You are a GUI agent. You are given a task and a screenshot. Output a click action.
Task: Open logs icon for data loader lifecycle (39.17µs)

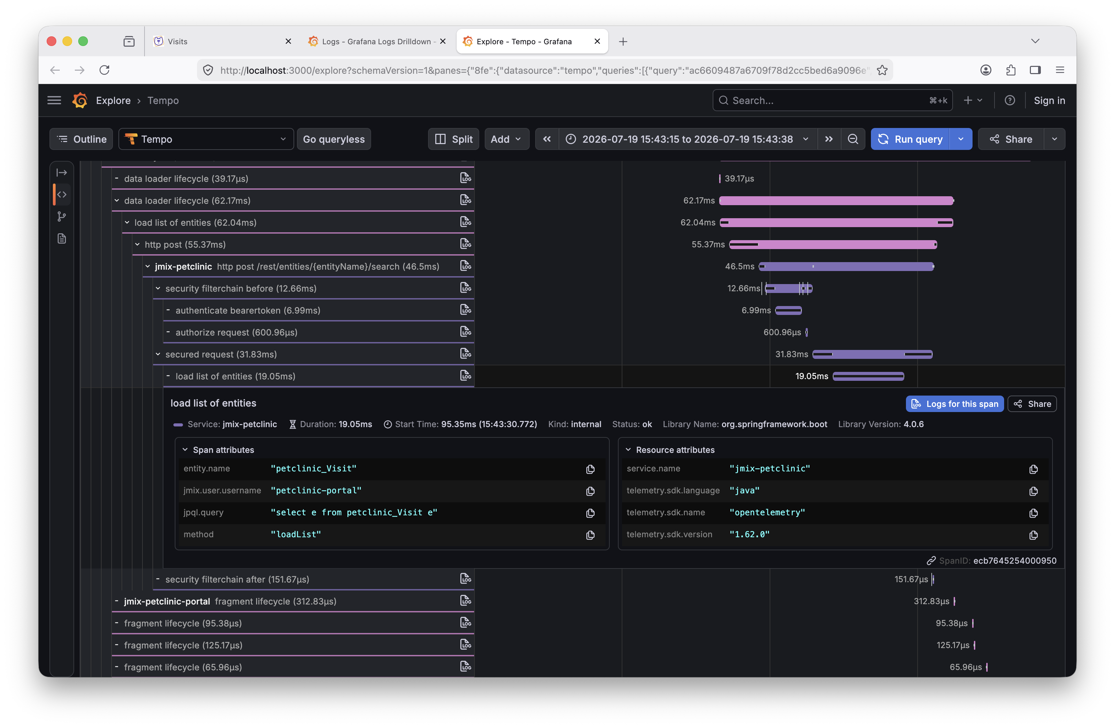click(465, 177)
